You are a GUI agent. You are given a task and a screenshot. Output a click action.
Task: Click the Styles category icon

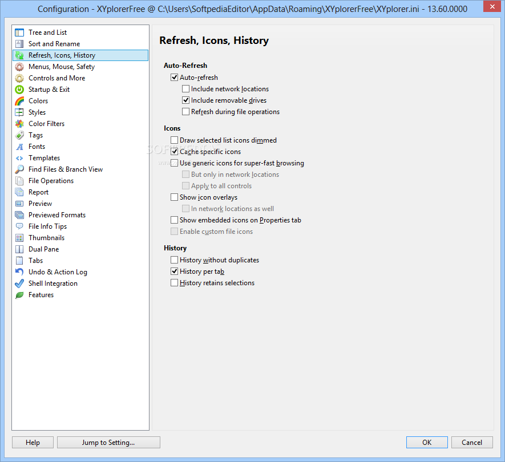[x=19, y=112]
